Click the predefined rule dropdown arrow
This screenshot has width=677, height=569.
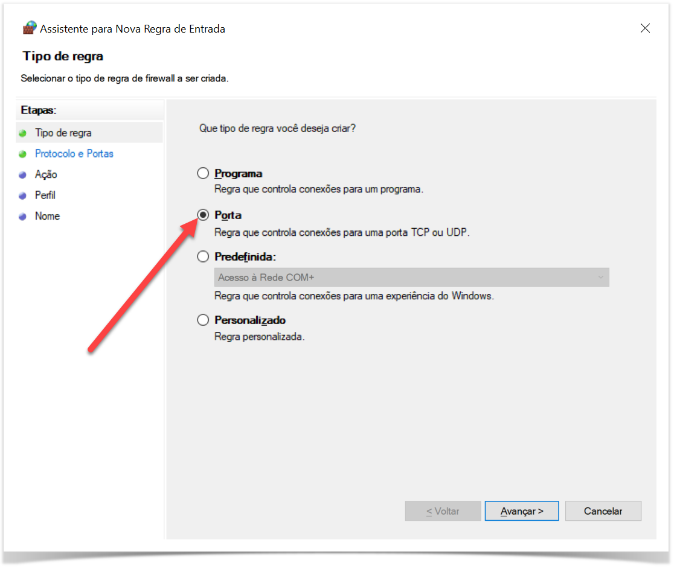tap(600, 278)
